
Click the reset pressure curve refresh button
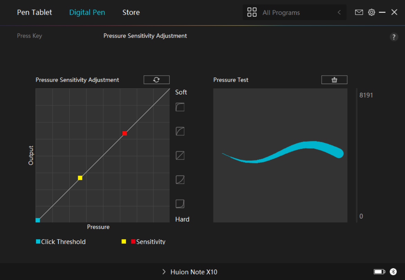coord(156,80)
